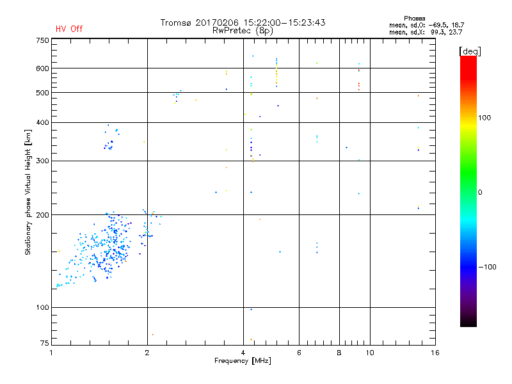The image size is (512, 384).
Task: Select the 'mean, sd,X: 99.3, 23.7' line
Action: (x=426, y=32)
